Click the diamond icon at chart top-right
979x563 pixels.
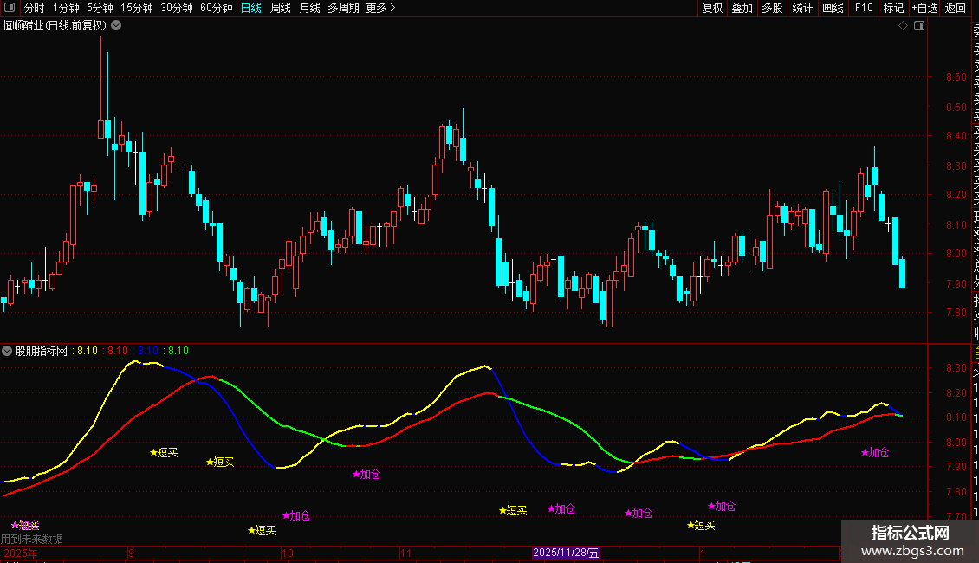903,26
